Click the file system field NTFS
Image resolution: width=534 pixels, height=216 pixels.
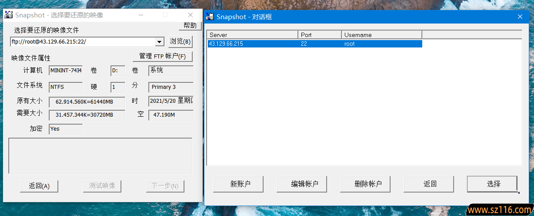pyautogui.click(x=66, y=87)
